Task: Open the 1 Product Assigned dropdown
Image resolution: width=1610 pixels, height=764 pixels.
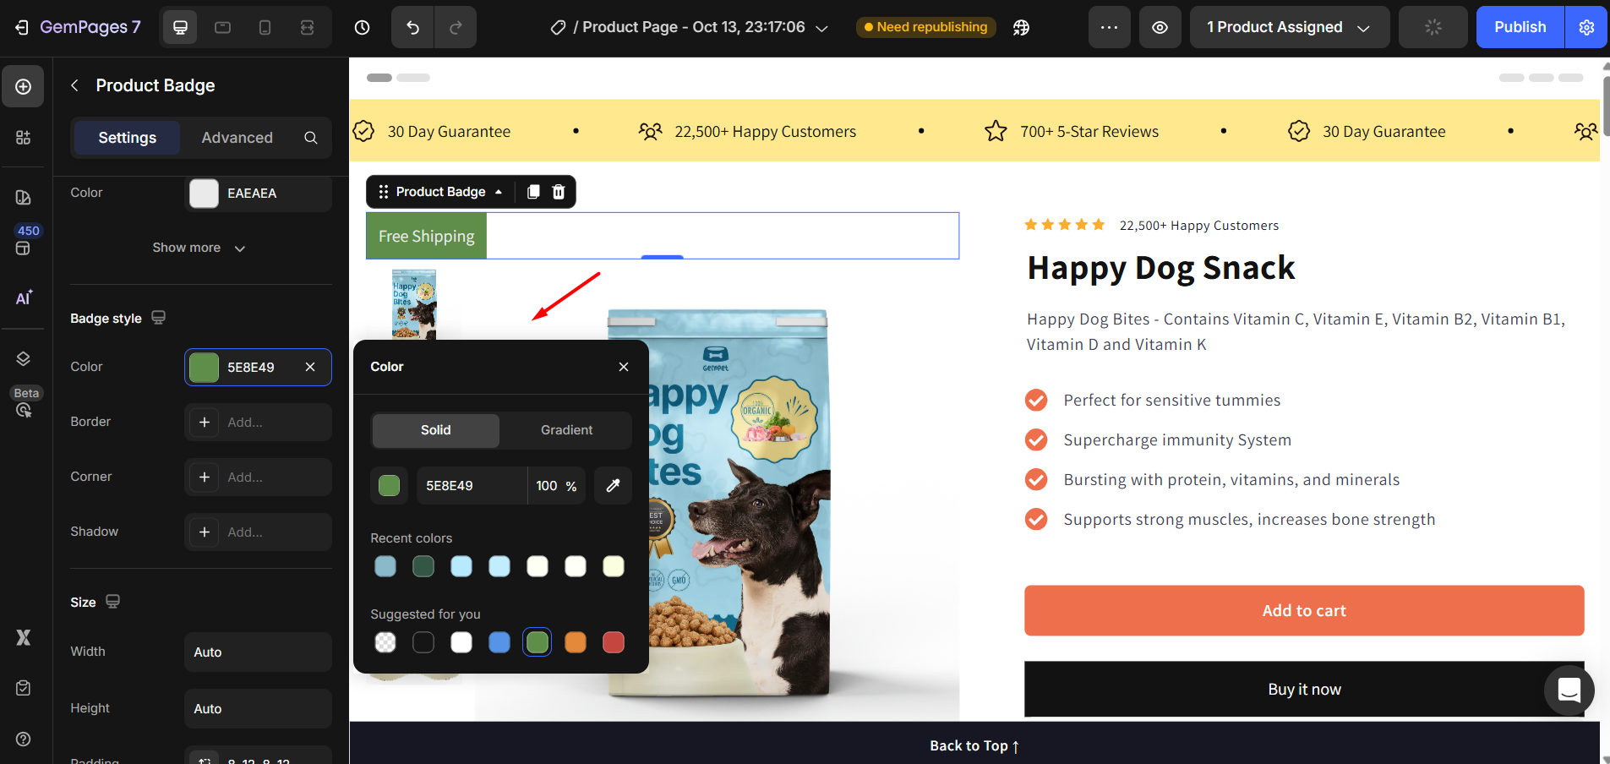Action: click(x=1289, y=27)
